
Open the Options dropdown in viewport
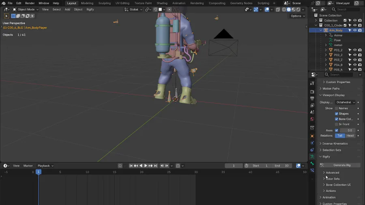click(298, 16)
